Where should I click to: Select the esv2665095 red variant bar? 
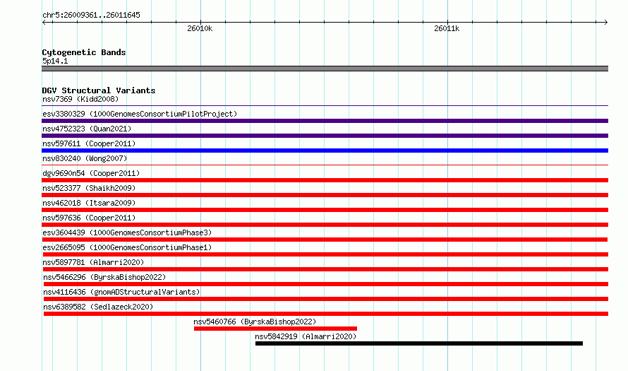coord(325,254)
